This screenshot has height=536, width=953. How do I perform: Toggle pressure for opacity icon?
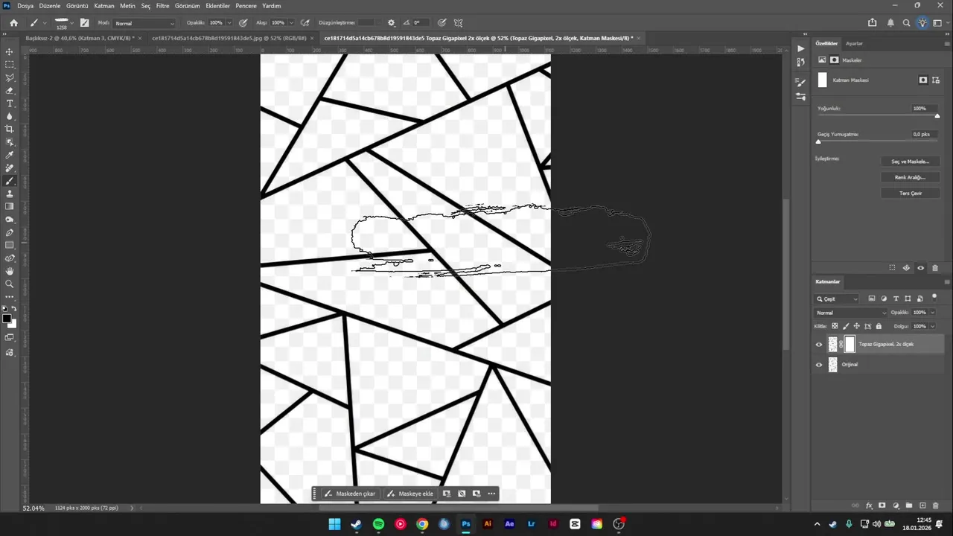click(x=243, y=23)
